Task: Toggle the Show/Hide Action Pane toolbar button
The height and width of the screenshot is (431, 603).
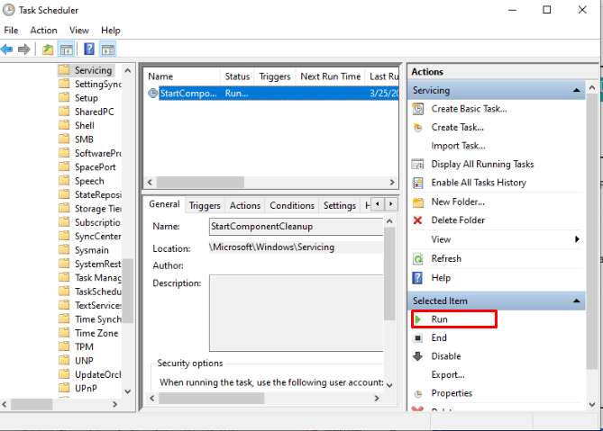Action: coord(108,49)
